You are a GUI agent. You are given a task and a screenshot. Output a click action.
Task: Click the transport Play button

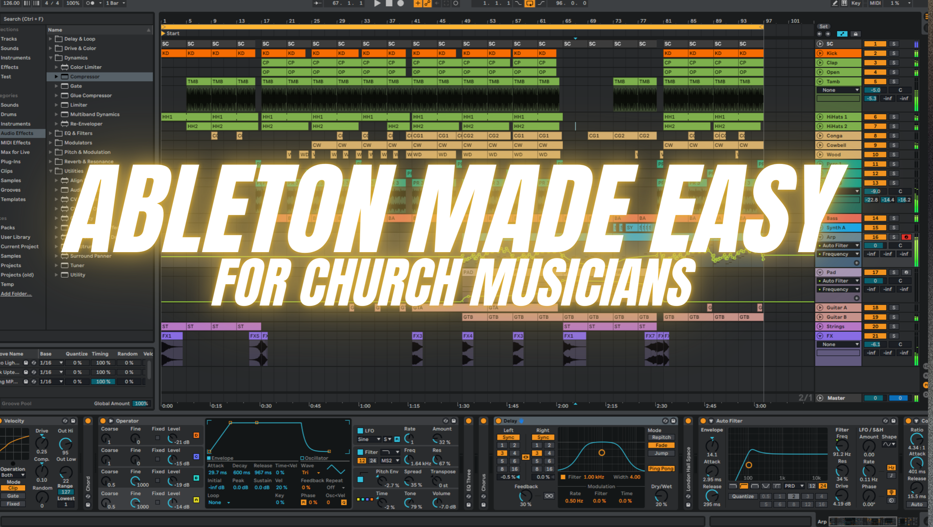[377, 3]
